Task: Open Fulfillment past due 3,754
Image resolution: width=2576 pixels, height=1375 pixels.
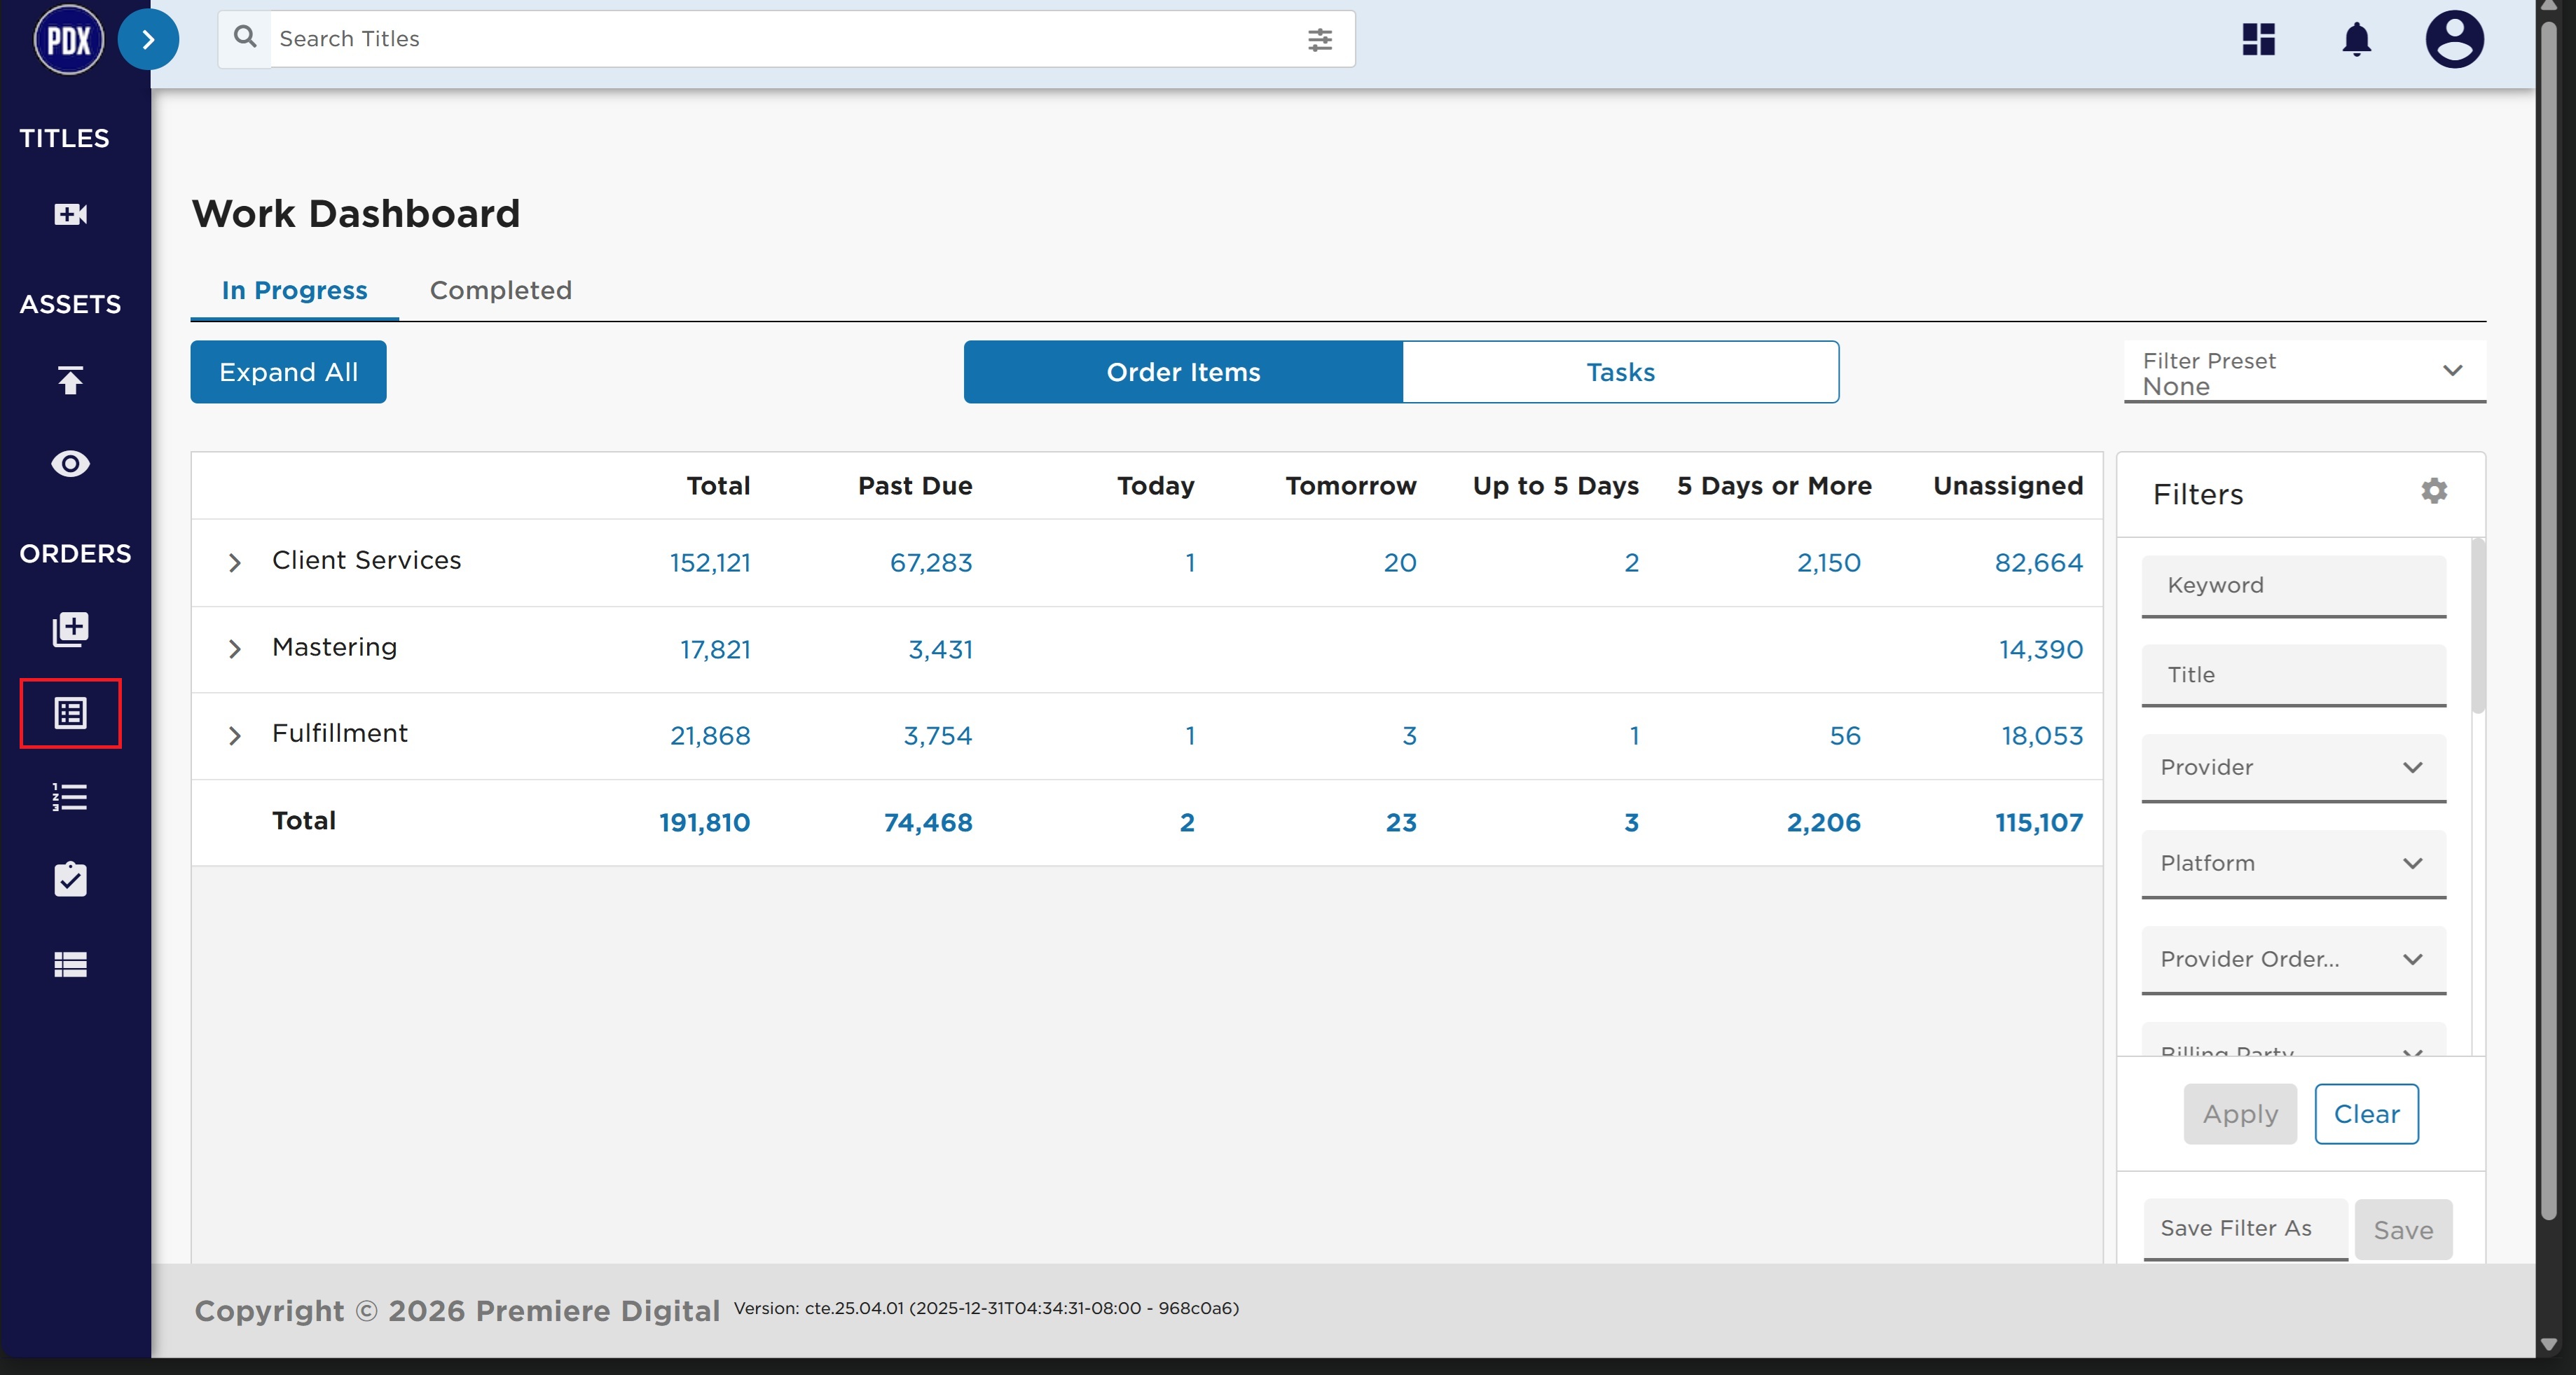Action: [x=938, y=736]
